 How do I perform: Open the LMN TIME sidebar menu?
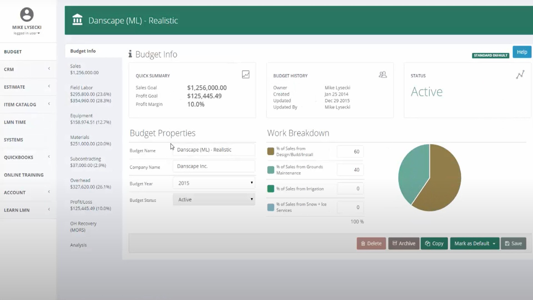15,122
